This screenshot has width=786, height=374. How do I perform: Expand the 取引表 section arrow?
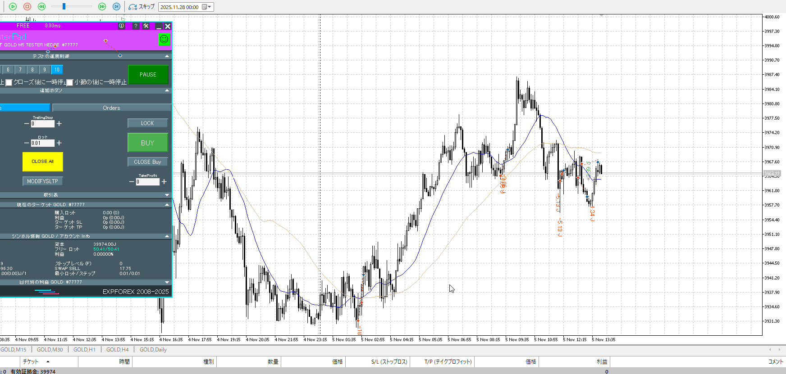[167, 195]
